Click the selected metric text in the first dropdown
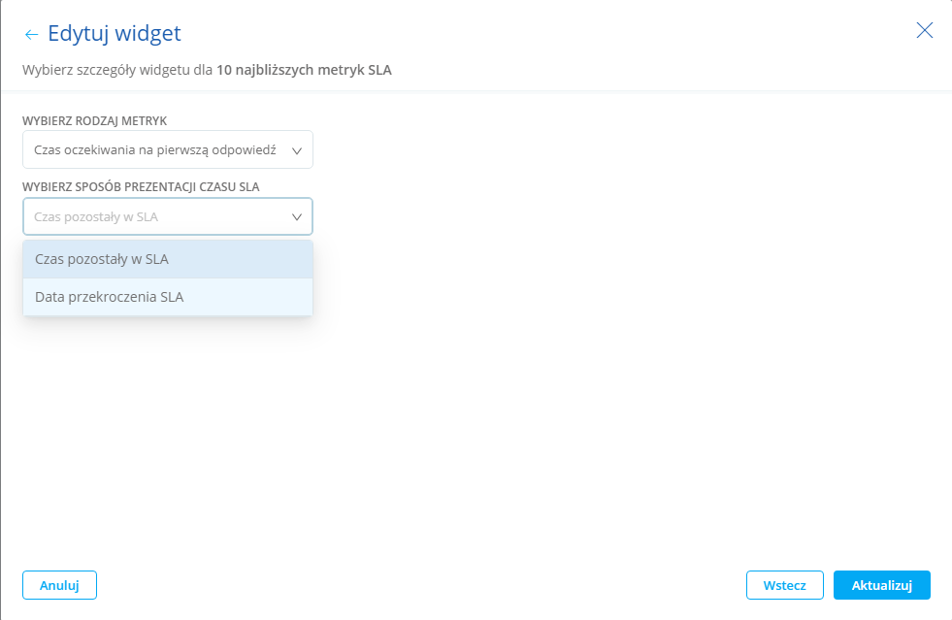This screenshot has width=952, height=620. (x=155, y=150)
